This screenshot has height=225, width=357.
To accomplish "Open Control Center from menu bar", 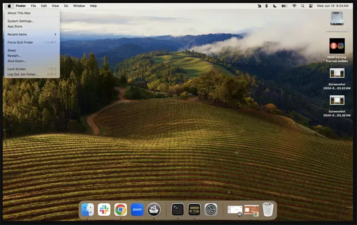I will point(310,6).
